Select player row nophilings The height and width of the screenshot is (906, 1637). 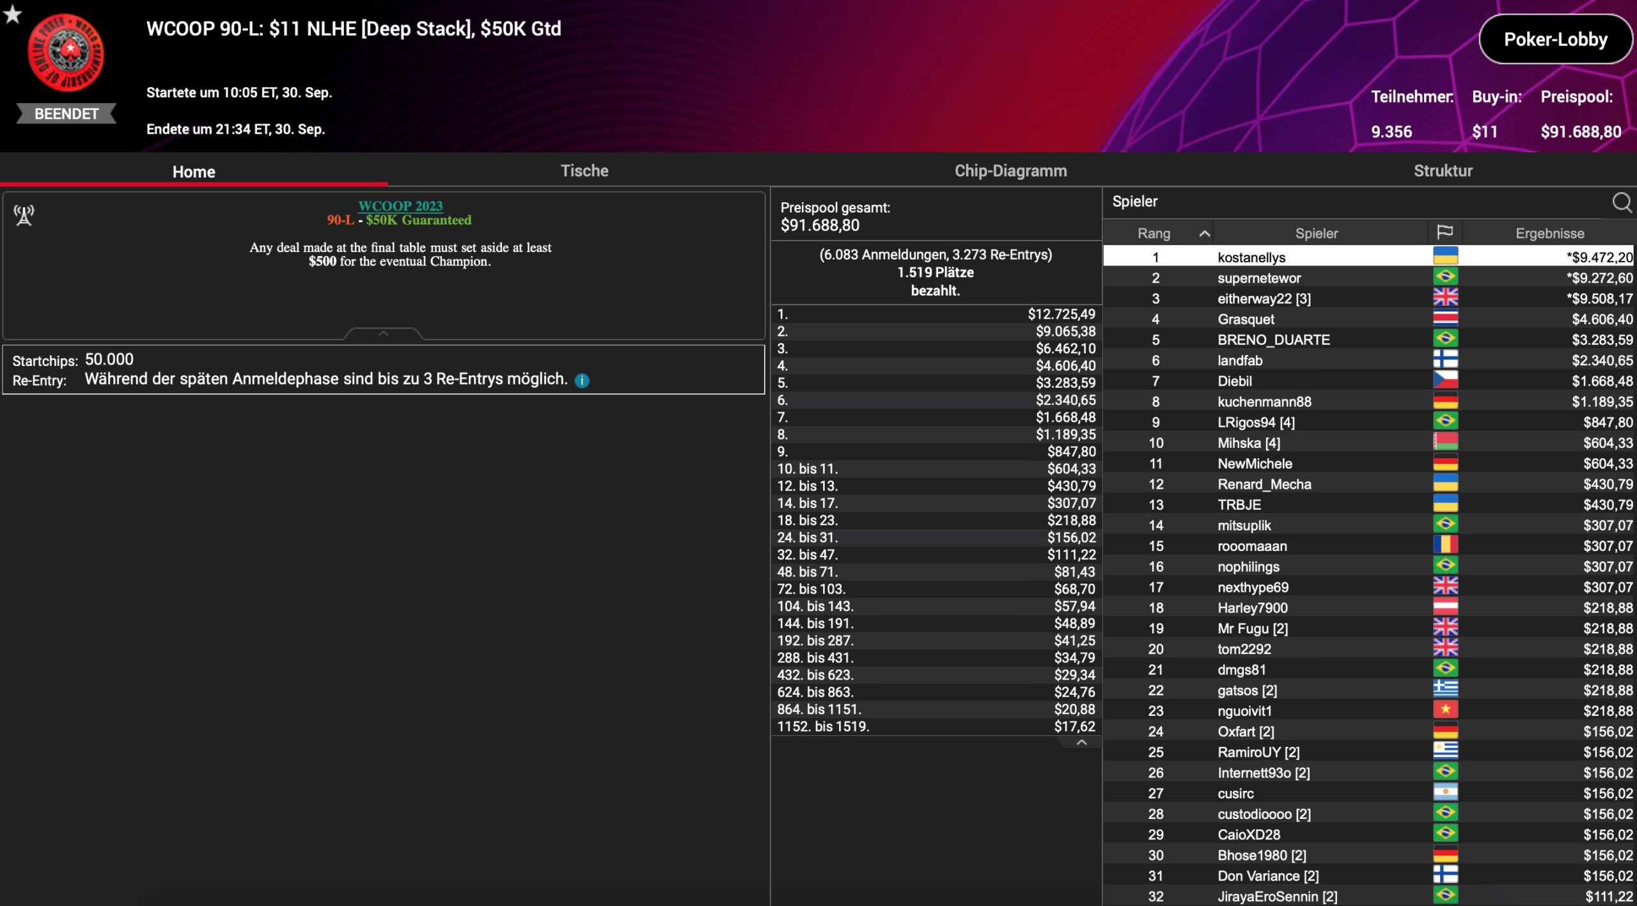click(1368, 566)
